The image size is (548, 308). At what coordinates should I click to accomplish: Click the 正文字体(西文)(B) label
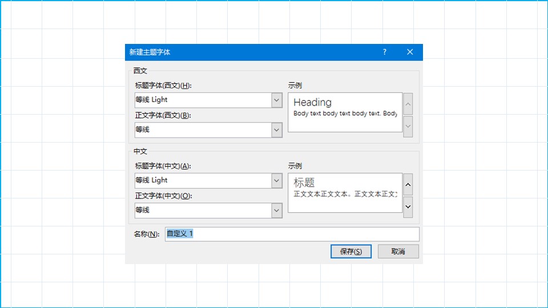[x=163, y=115]
